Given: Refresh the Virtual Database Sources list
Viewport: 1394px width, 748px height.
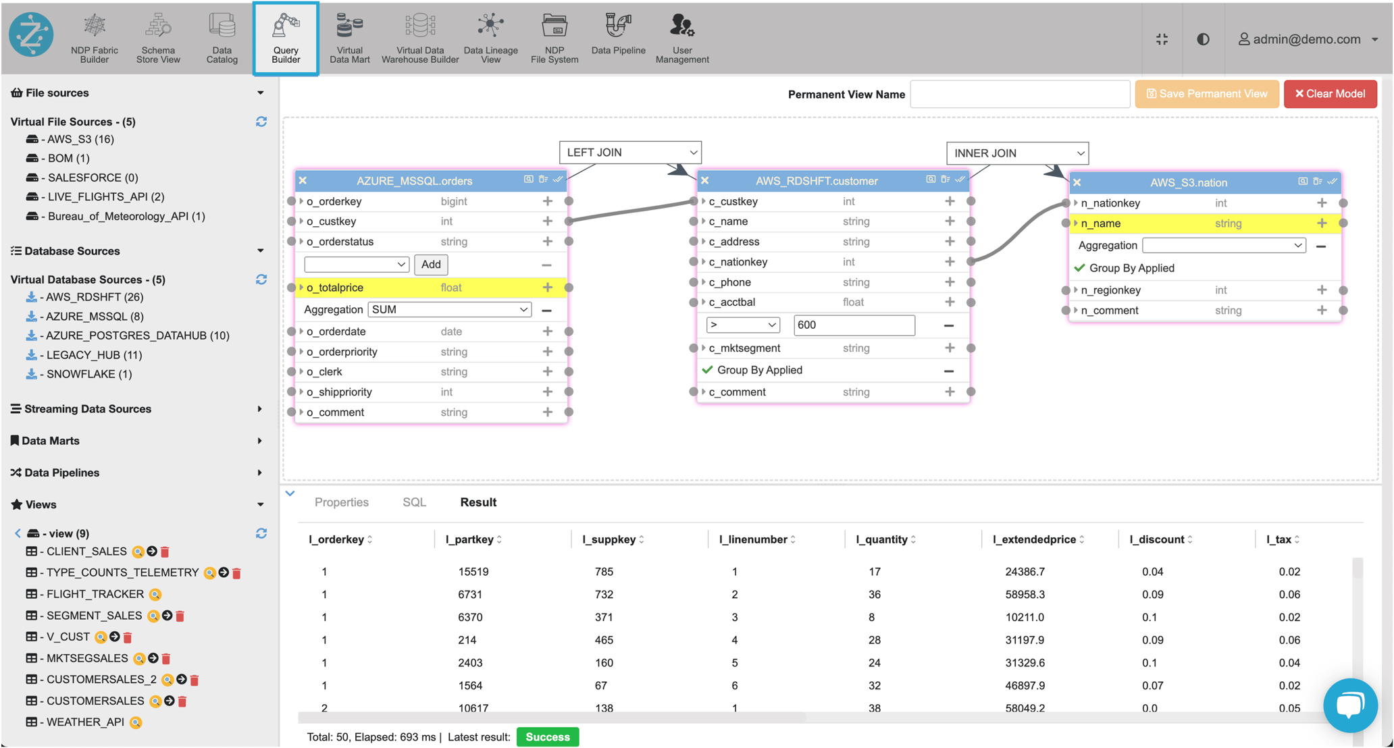Looking at the screenshot, I should (261, 279).
